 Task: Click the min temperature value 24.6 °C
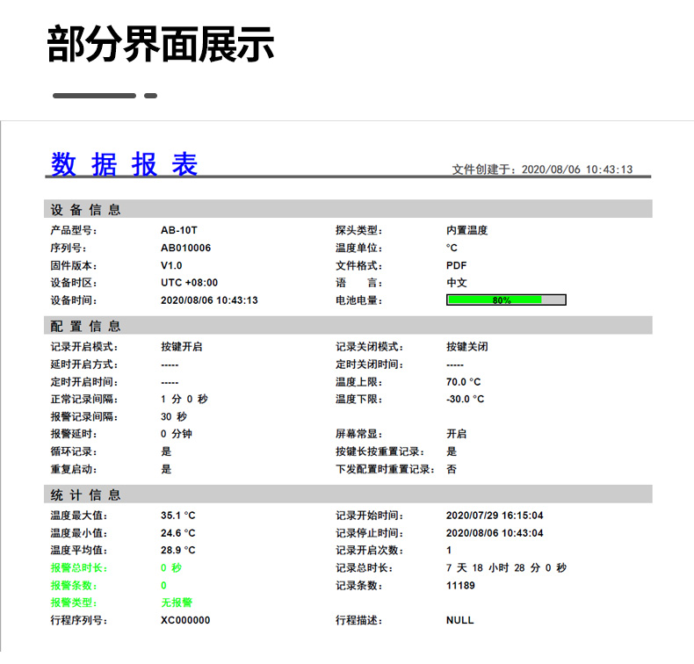(178, 533)
